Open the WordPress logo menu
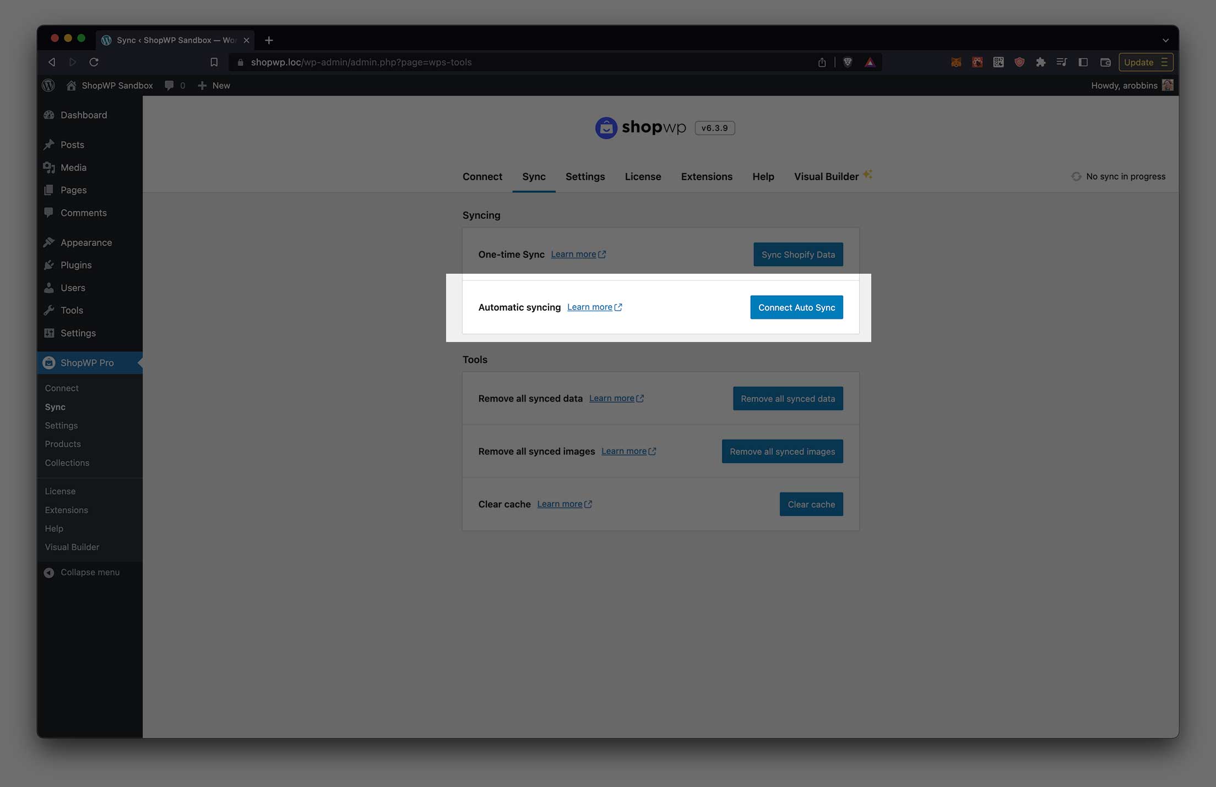The image size is (1216, 787). click(48, 85)
